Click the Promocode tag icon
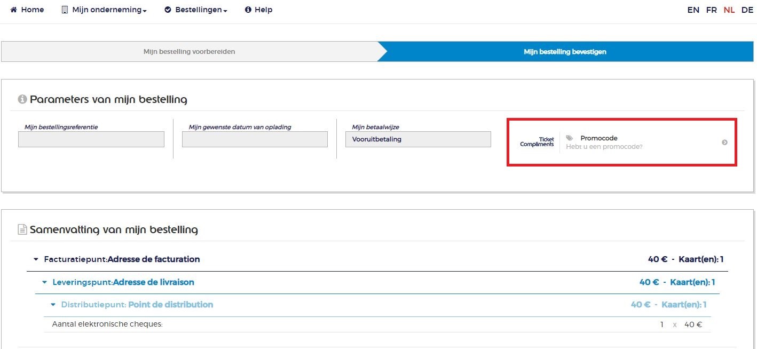Viewport: 757px width, 349px height. click(x=569, y=138)
